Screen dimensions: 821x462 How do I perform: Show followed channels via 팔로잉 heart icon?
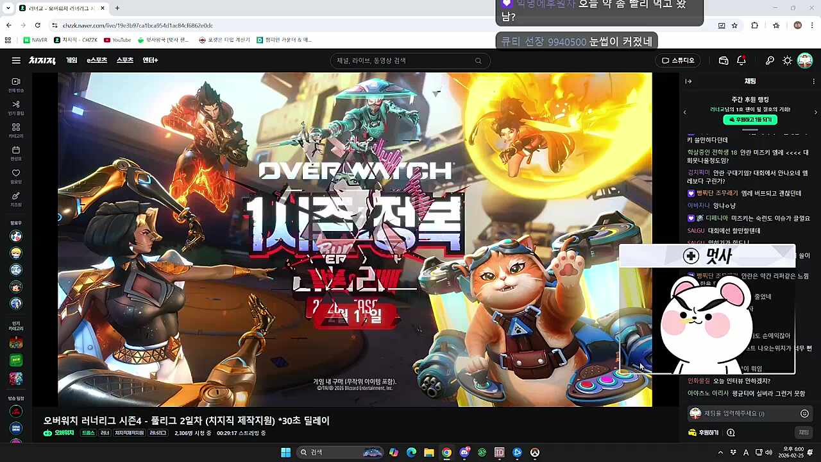15,174
